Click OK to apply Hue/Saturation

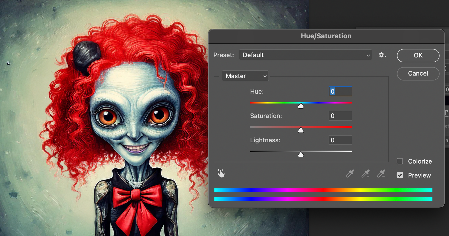click(x=418, y=55)
